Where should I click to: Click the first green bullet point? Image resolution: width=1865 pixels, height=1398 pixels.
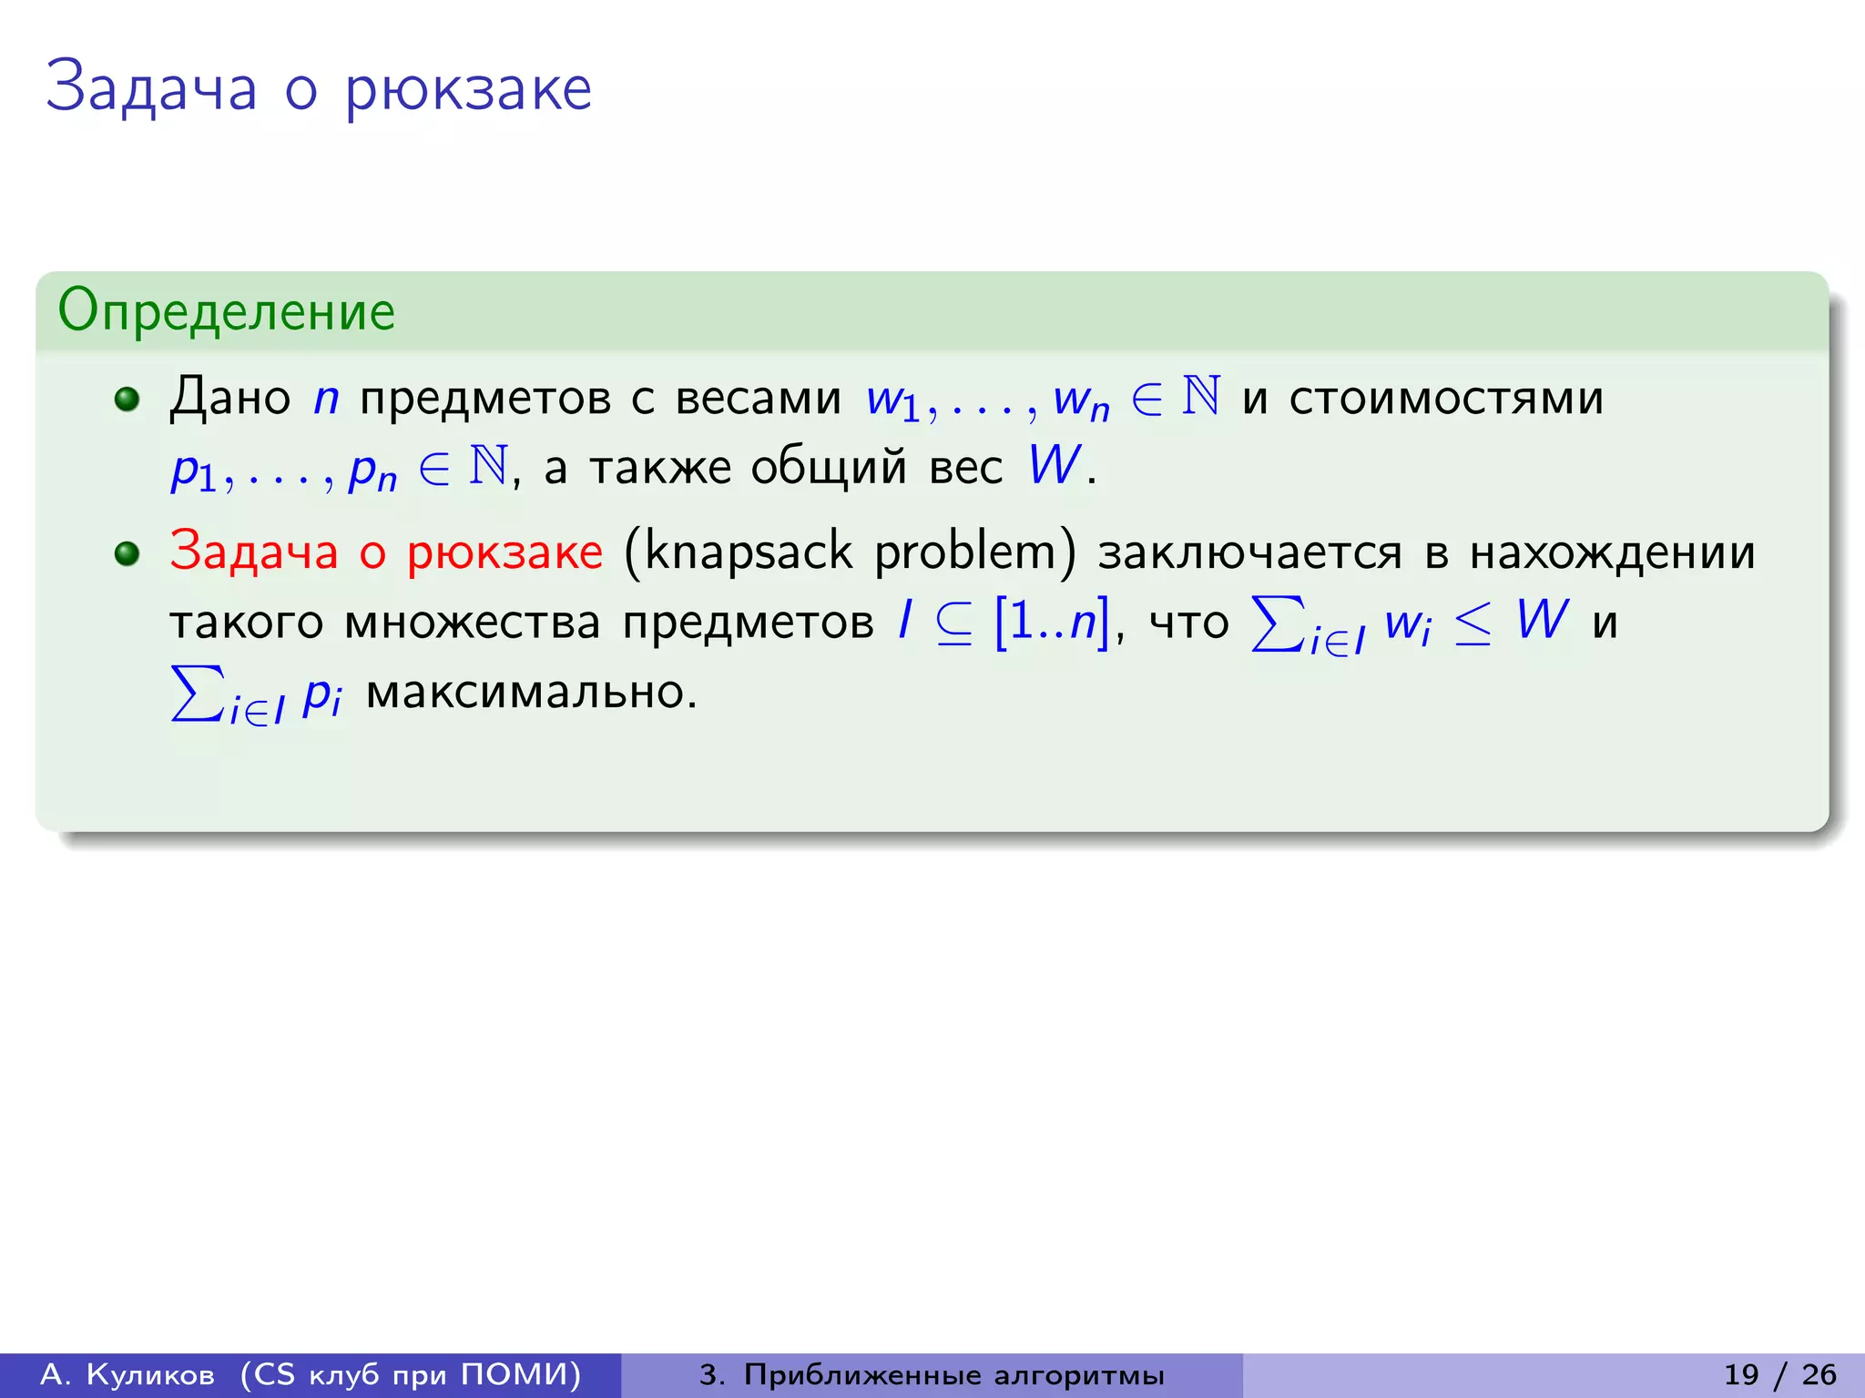pyautogui.click(x=127, y=399)
